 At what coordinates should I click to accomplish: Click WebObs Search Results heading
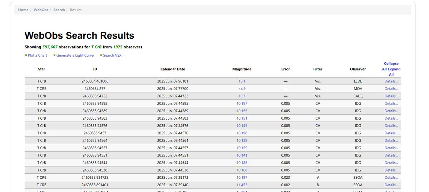79,35
